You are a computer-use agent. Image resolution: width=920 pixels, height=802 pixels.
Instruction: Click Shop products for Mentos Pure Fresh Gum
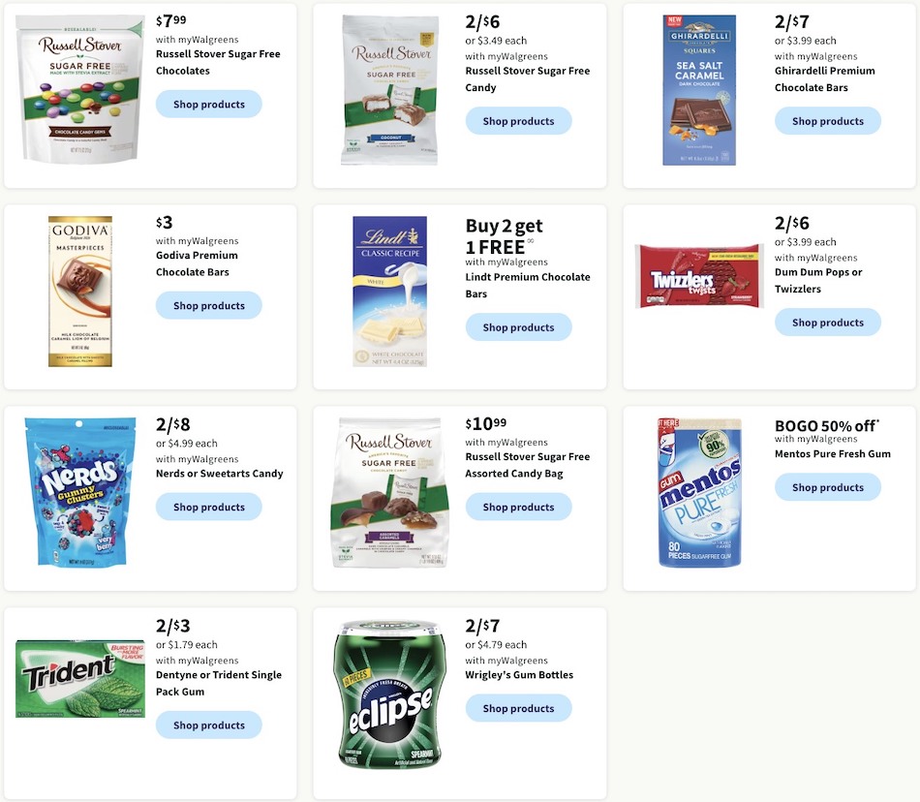[828, 487]
